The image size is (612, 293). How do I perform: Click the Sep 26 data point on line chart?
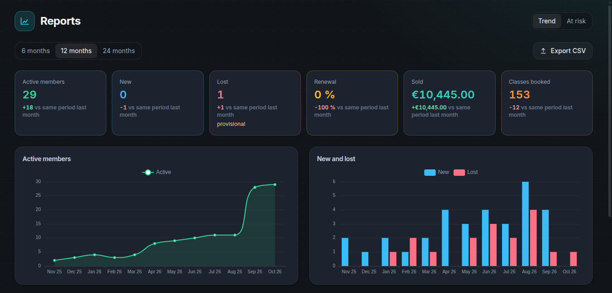255,187
